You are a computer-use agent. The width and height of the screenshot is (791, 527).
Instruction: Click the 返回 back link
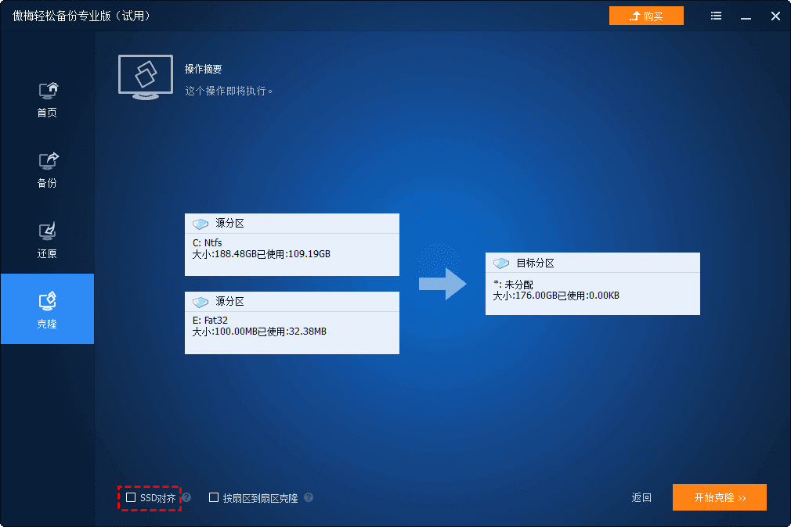pyautogui.click(x=641, y=497)
